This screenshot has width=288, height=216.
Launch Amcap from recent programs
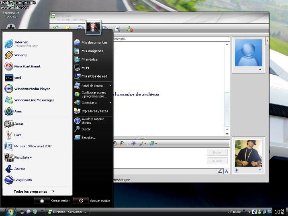click(x=37, y=124)
